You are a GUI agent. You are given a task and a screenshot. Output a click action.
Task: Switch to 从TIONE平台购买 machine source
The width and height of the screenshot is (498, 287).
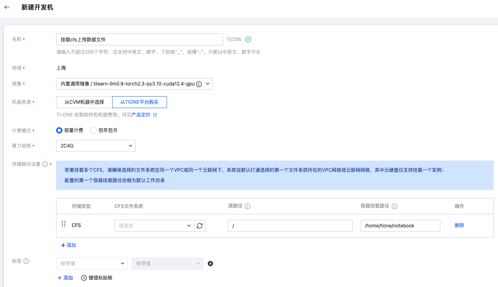click(x=139, y=102)
